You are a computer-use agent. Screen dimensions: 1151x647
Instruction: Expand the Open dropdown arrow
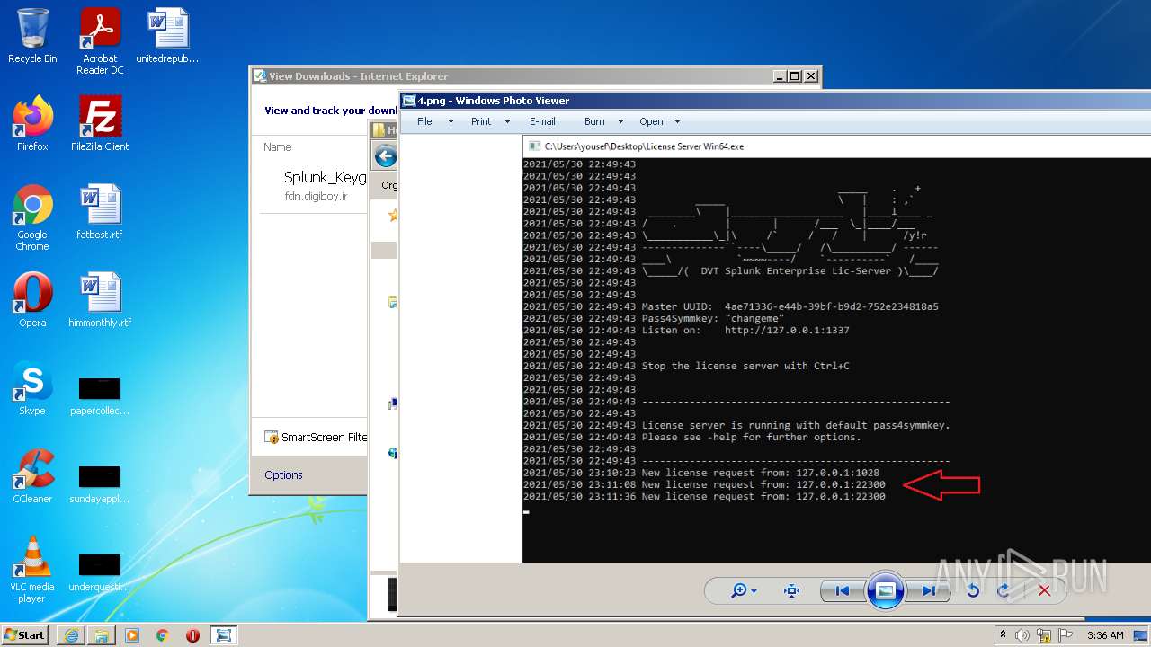pos(677,122)
